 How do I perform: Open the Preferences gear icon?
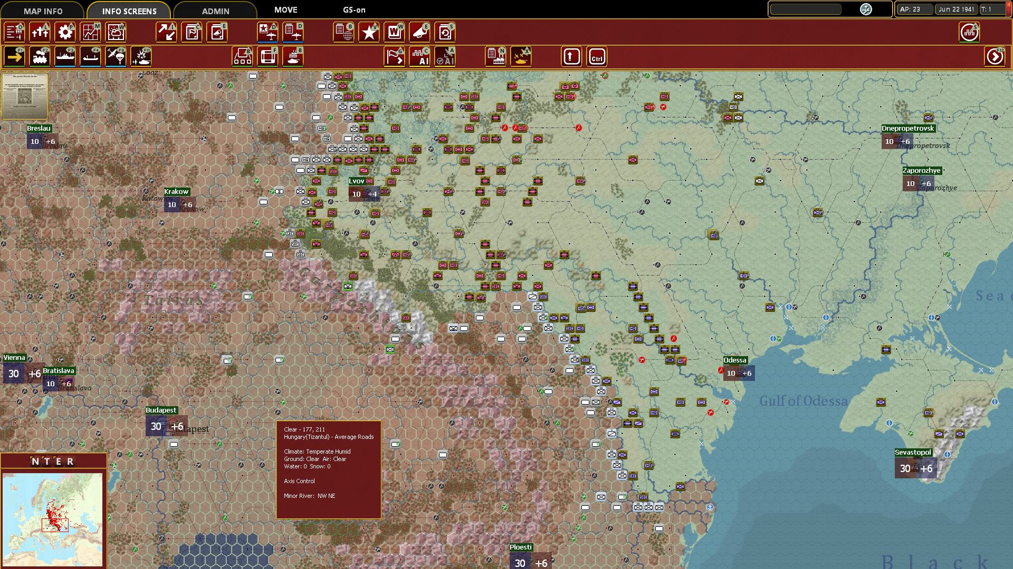point(65,32)
